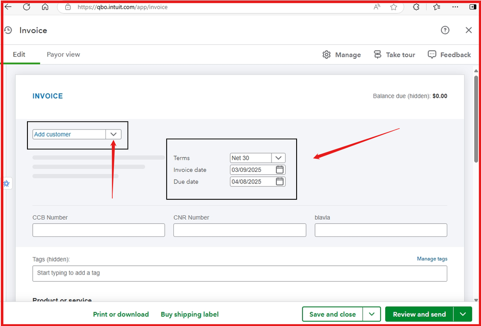481x326 pixels.
Task: Click Print or download link
Action: point(121,314)
